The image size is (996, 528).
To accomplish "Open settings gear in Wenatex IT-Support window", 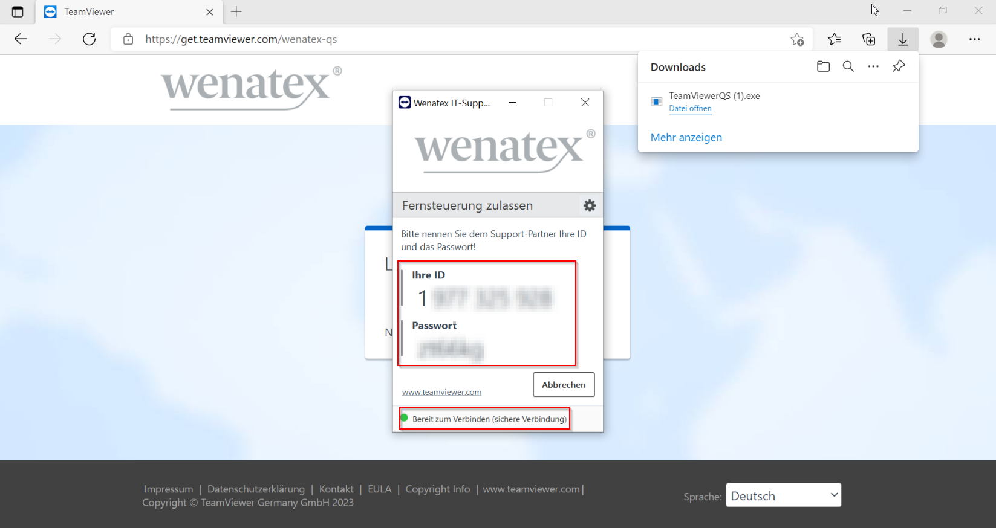I will click(x=590, y=205).
